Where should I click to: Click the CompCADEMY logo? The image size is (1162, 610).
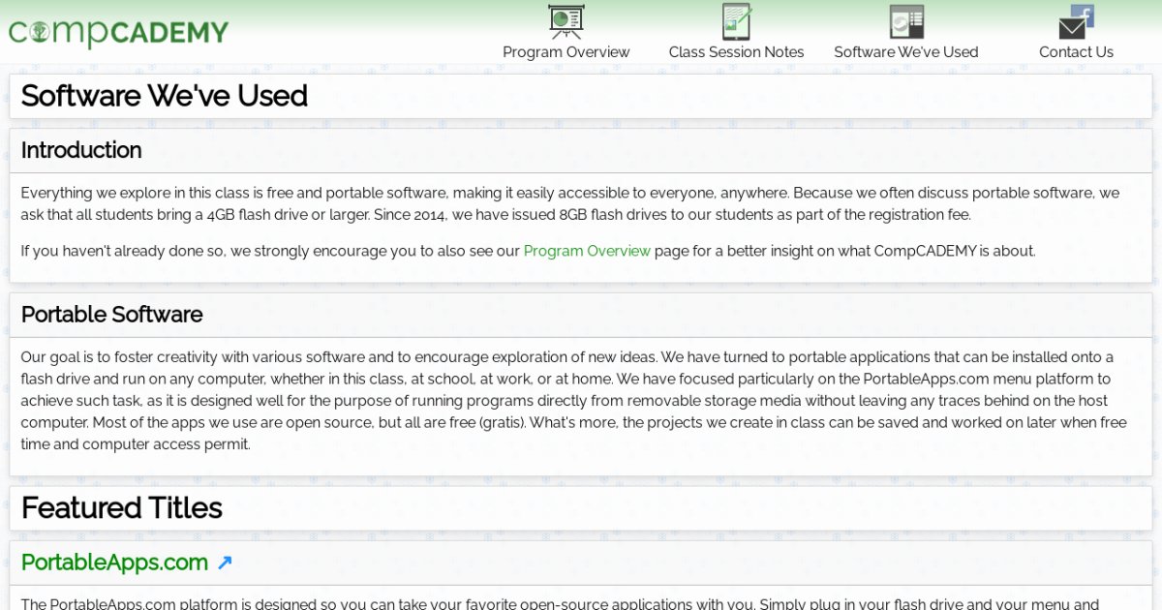[118, 33]
